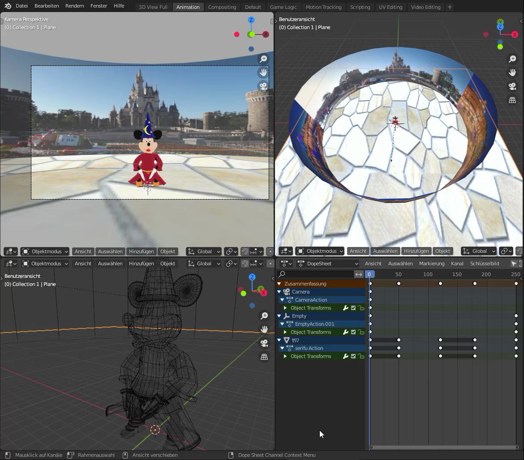Click pan hand icon in wireframe viewport

pyautogui.click(x=264, y=329)
